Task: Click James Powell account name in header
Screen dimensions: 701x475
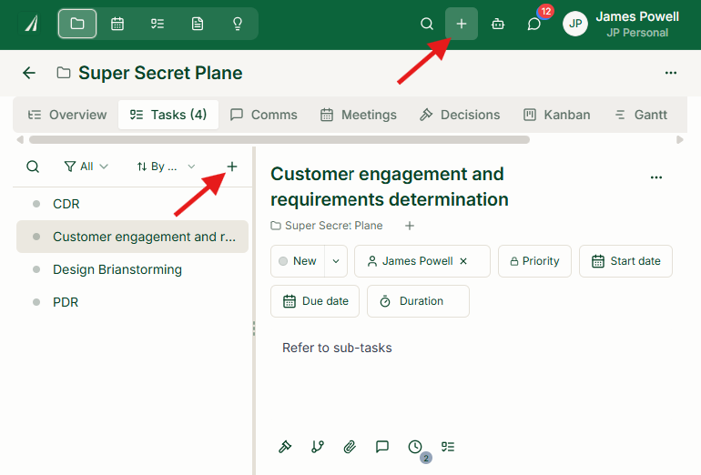Action: tap(637, 16)
